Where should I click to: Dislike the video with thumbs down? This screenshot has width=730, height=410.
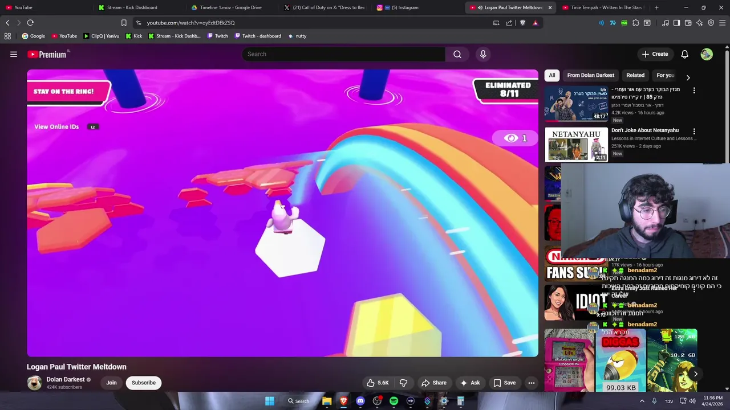click(403, 383)
